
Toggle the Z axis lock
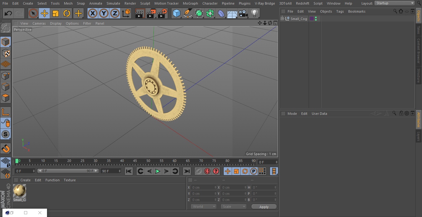click(115, 13)
